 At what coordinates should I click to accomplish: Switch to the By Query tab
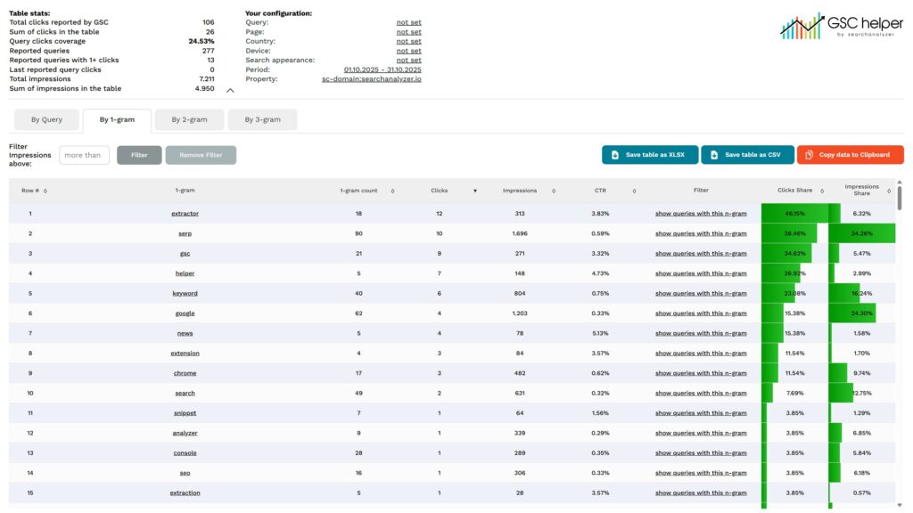click(x=46, y=119)
